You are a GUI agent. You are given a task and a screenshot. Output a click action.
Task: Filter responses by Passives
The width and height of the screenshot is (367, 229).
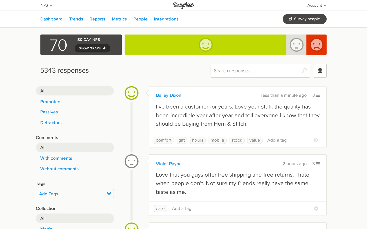pyautogui.click(x=49, y=112)
